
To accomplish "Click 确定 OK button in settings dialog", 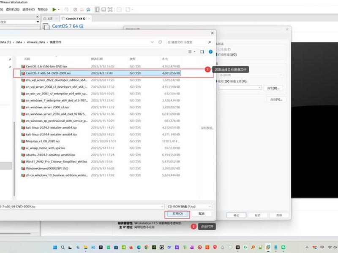I will coord(236,215).
